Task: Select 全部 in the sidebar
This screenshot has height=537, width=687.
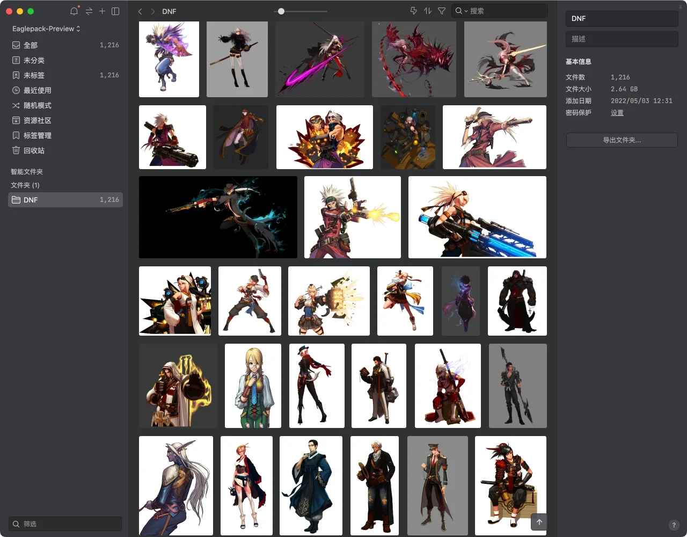Action: click(x=65, y=45)
